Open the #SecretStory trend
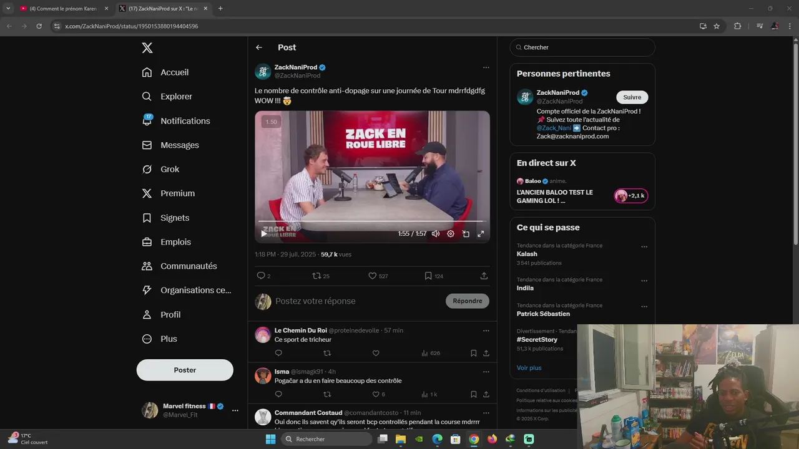This screenshot has width=799, height=449. point(537,340)
